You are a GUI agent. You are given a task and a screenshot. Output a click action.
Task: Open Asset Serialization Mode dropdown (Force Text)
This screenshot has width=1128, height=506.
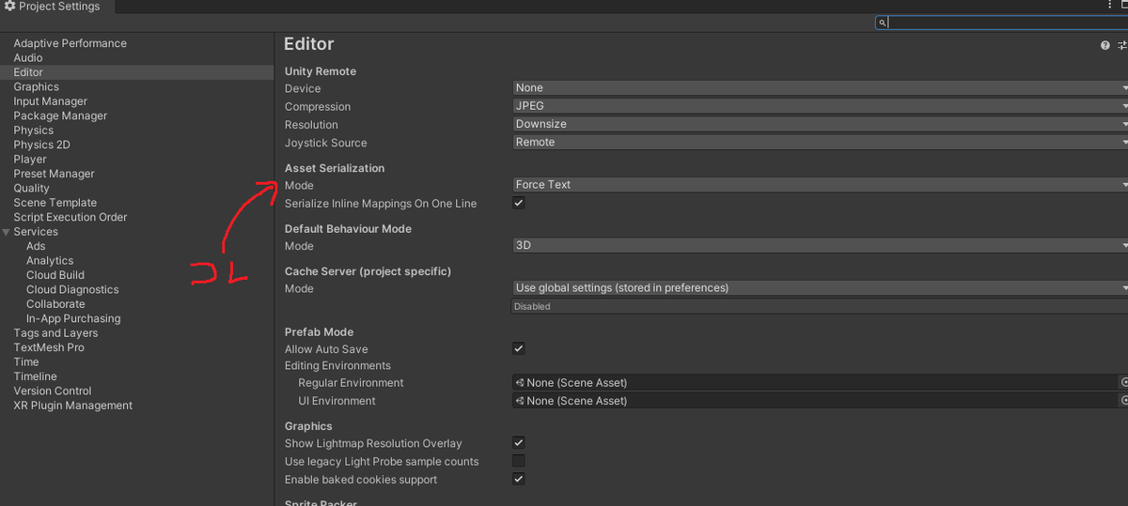(x=818, y=185)
